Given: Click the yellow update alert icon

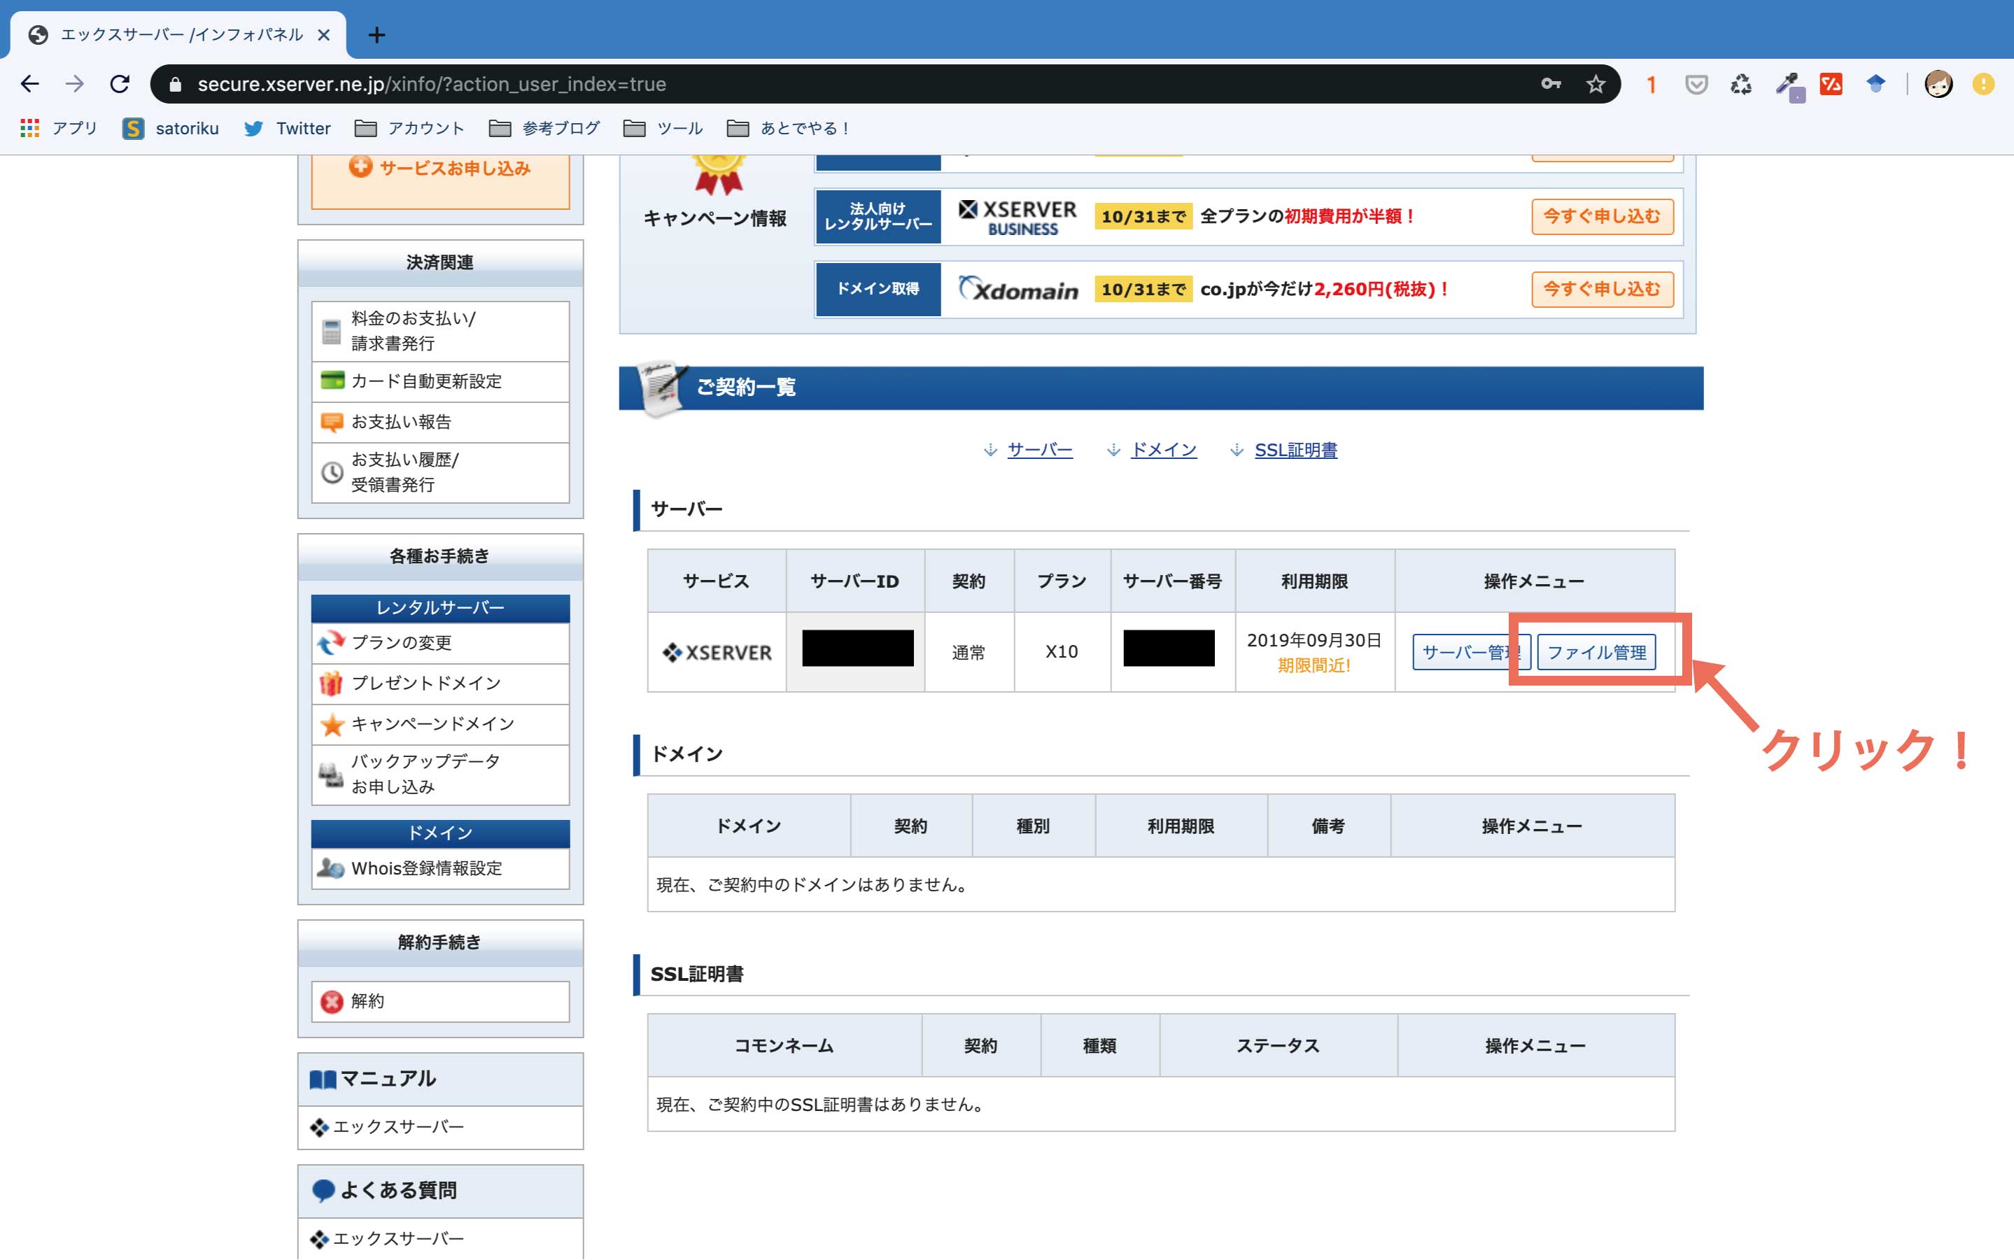Looking at the screenshot, I should coord(1983,84).
